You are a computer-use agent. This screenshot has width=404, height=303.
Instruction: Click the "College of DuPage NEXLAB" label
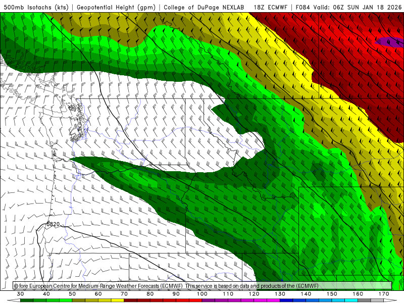pyautogui.click(x=204, y=7)
